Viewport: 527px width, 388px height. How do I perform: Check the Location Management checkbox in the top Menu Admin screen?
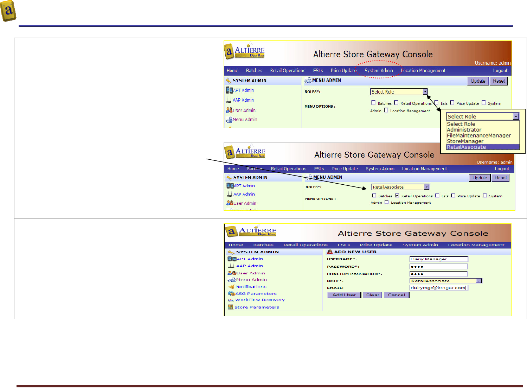click(x=386, y=110)
